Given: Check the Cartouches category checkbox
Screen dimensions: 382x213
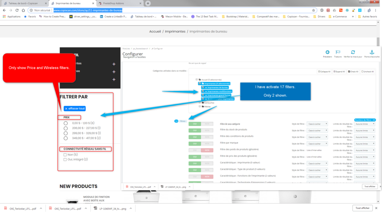Looking at the screenshot, I should tap(200, 103).
